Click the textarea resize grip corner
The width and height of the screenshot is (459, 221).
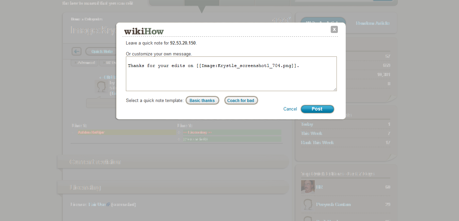pos(335,89)
